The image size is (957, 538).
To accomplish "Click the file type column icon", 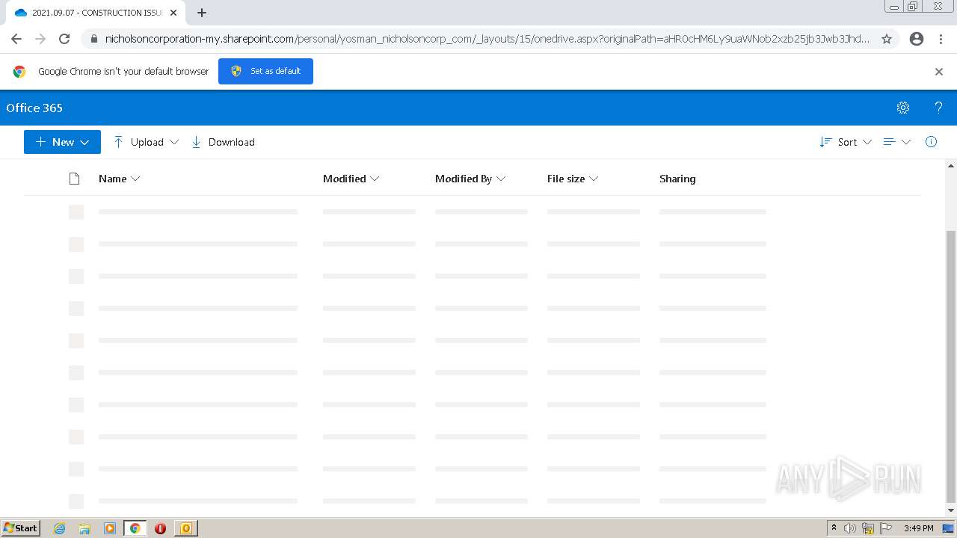I will 74,179.
